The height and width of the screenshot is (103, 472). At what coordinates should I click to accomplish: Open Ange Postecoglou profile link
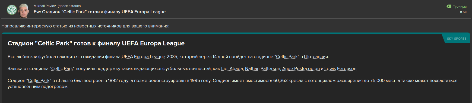301,69
